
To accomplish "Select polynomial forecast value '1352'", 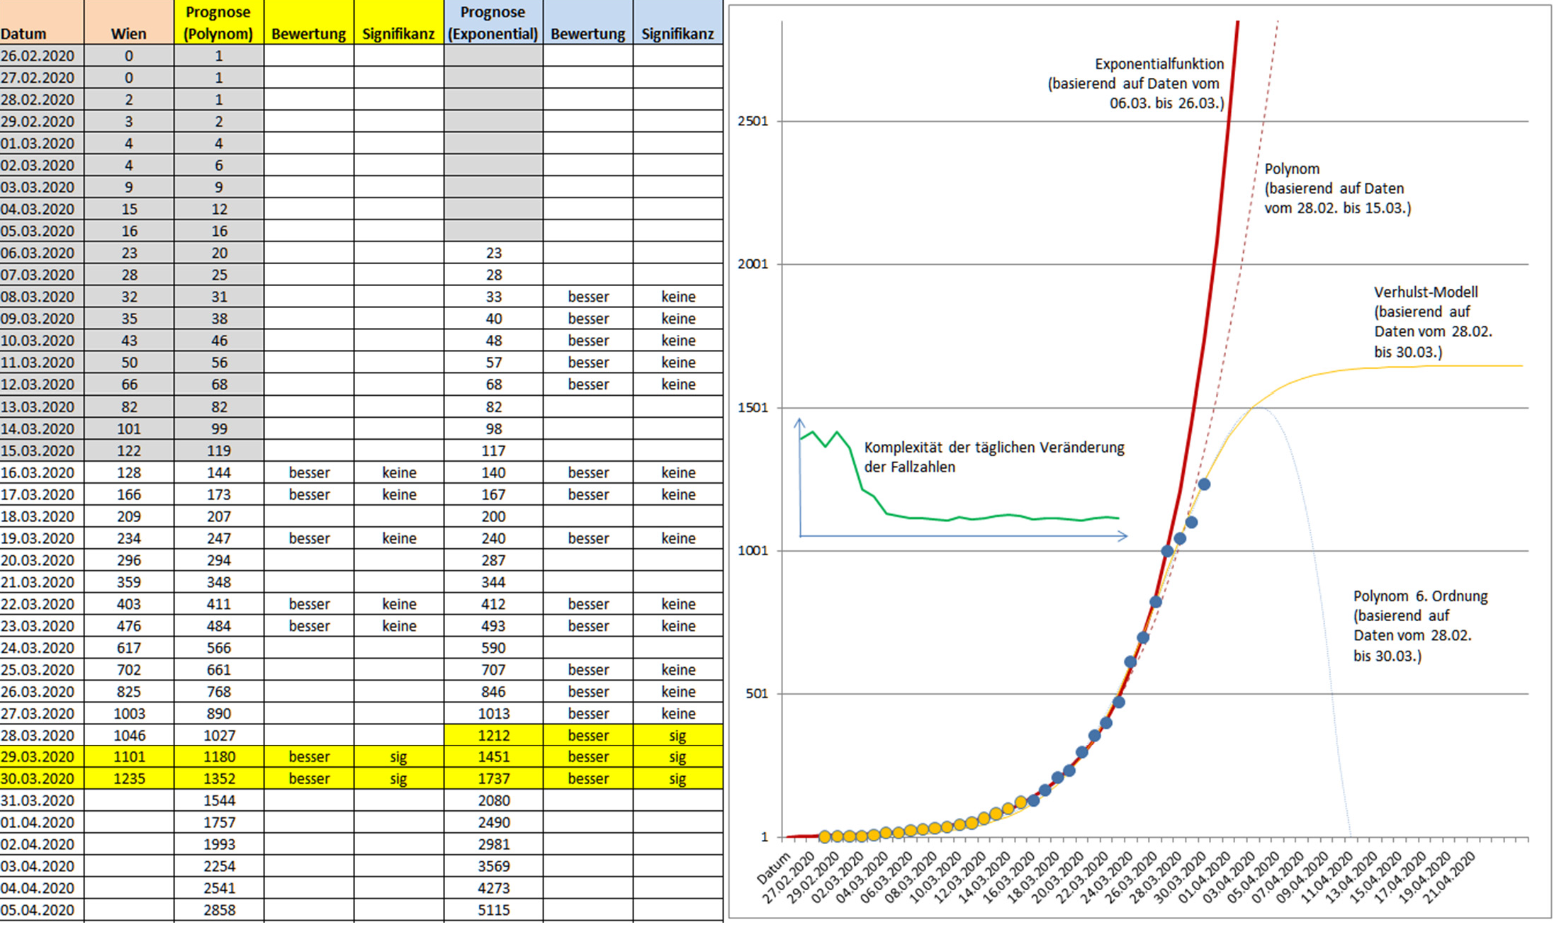I will tap(219, 778).
